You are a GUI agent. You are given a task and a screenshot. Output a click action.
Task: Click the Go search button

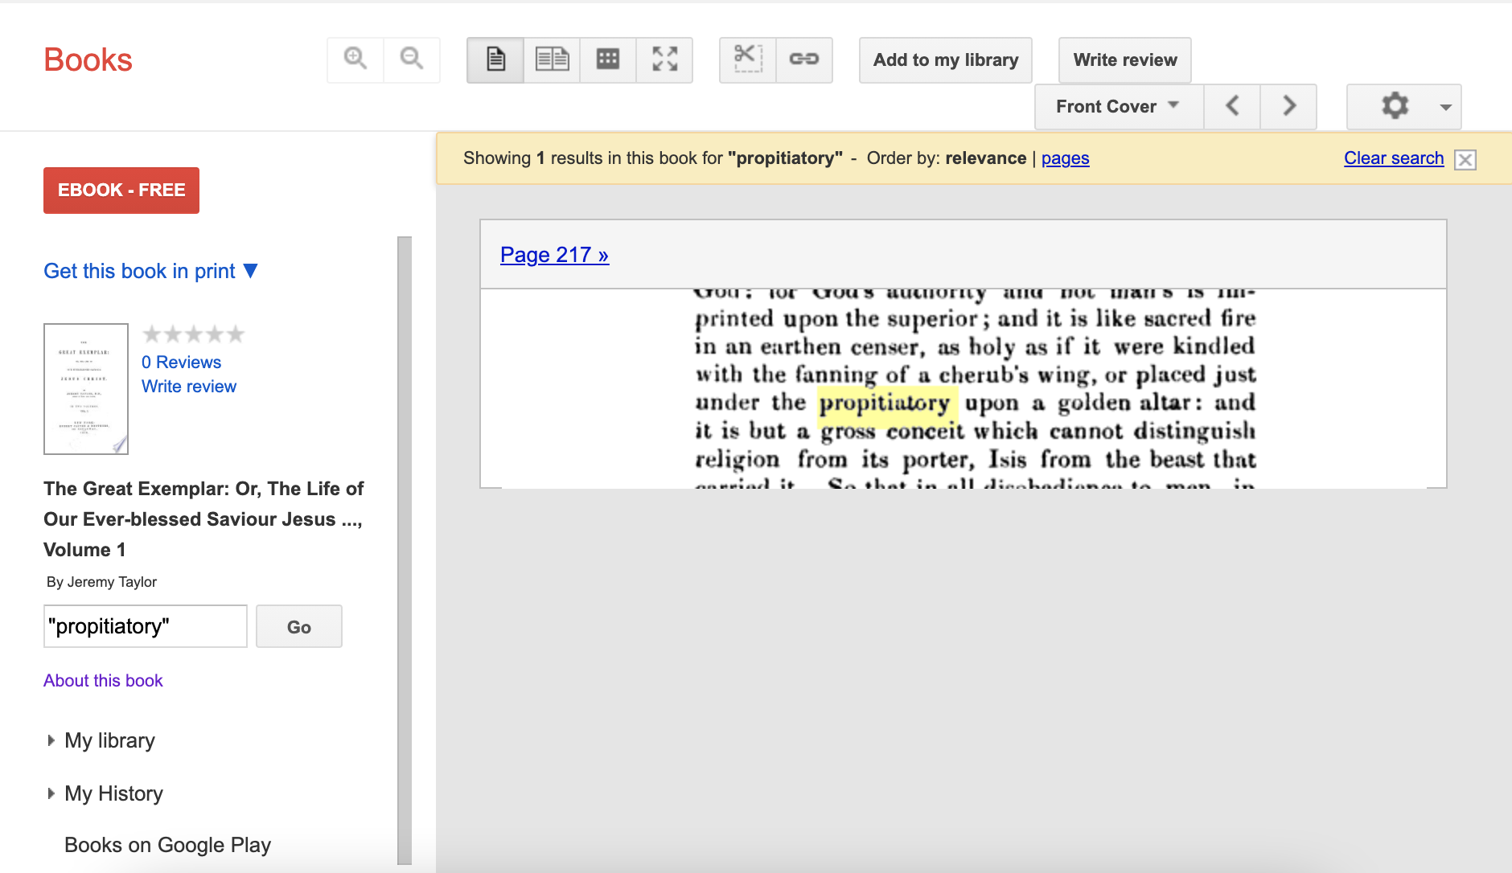299,626
